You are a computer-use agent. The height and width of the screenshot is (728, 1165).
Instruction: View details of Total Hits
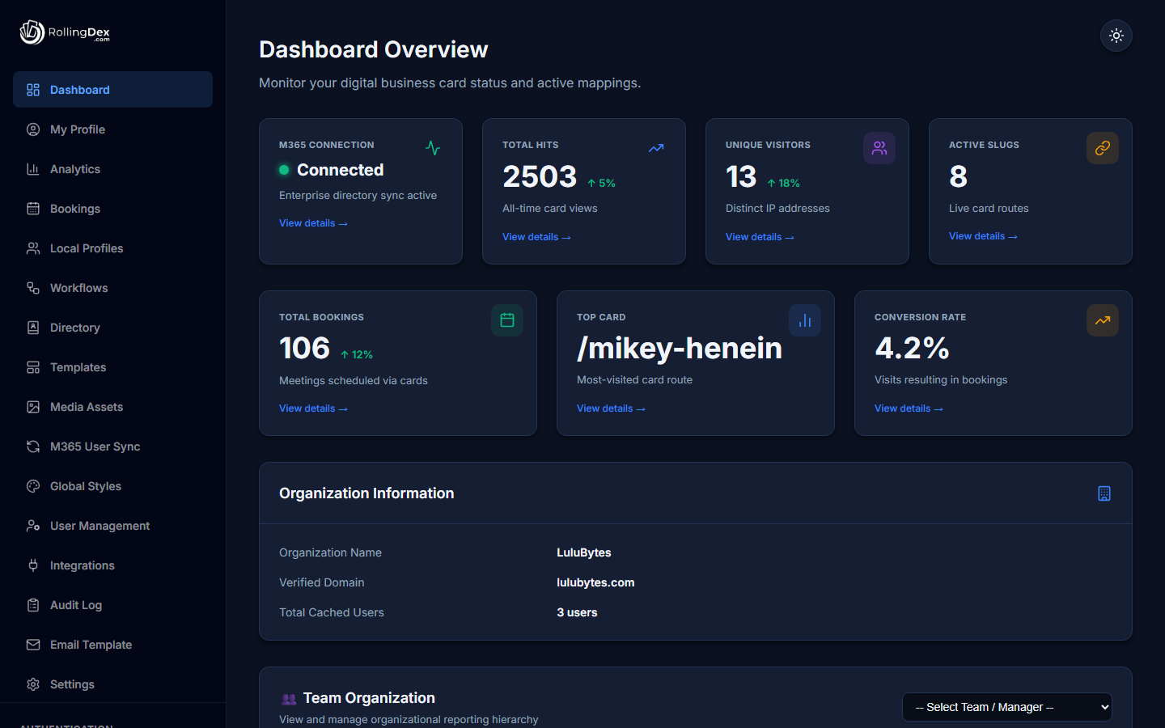click(x=536, y=237)
